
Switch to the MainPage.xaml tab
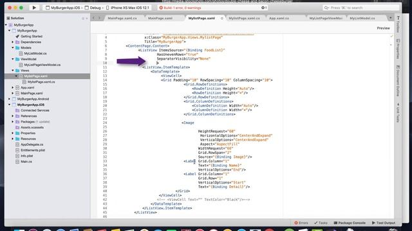coord(160,19)
